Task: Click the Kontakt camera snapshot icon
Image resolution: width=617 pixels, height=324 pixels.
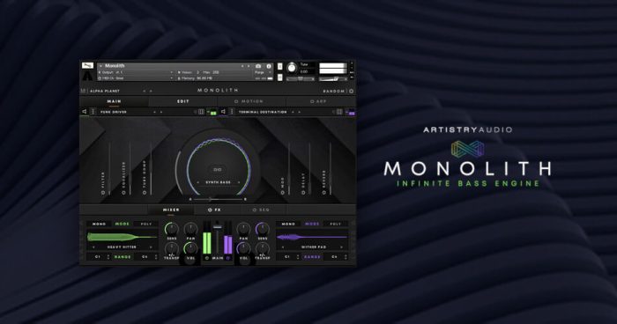Action: (258, 66)
